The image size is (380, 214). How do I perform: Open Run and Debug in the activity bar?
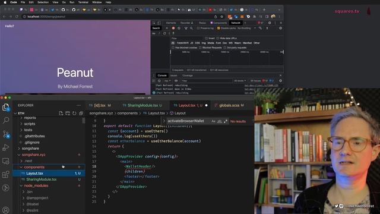[x=6, y=147]
